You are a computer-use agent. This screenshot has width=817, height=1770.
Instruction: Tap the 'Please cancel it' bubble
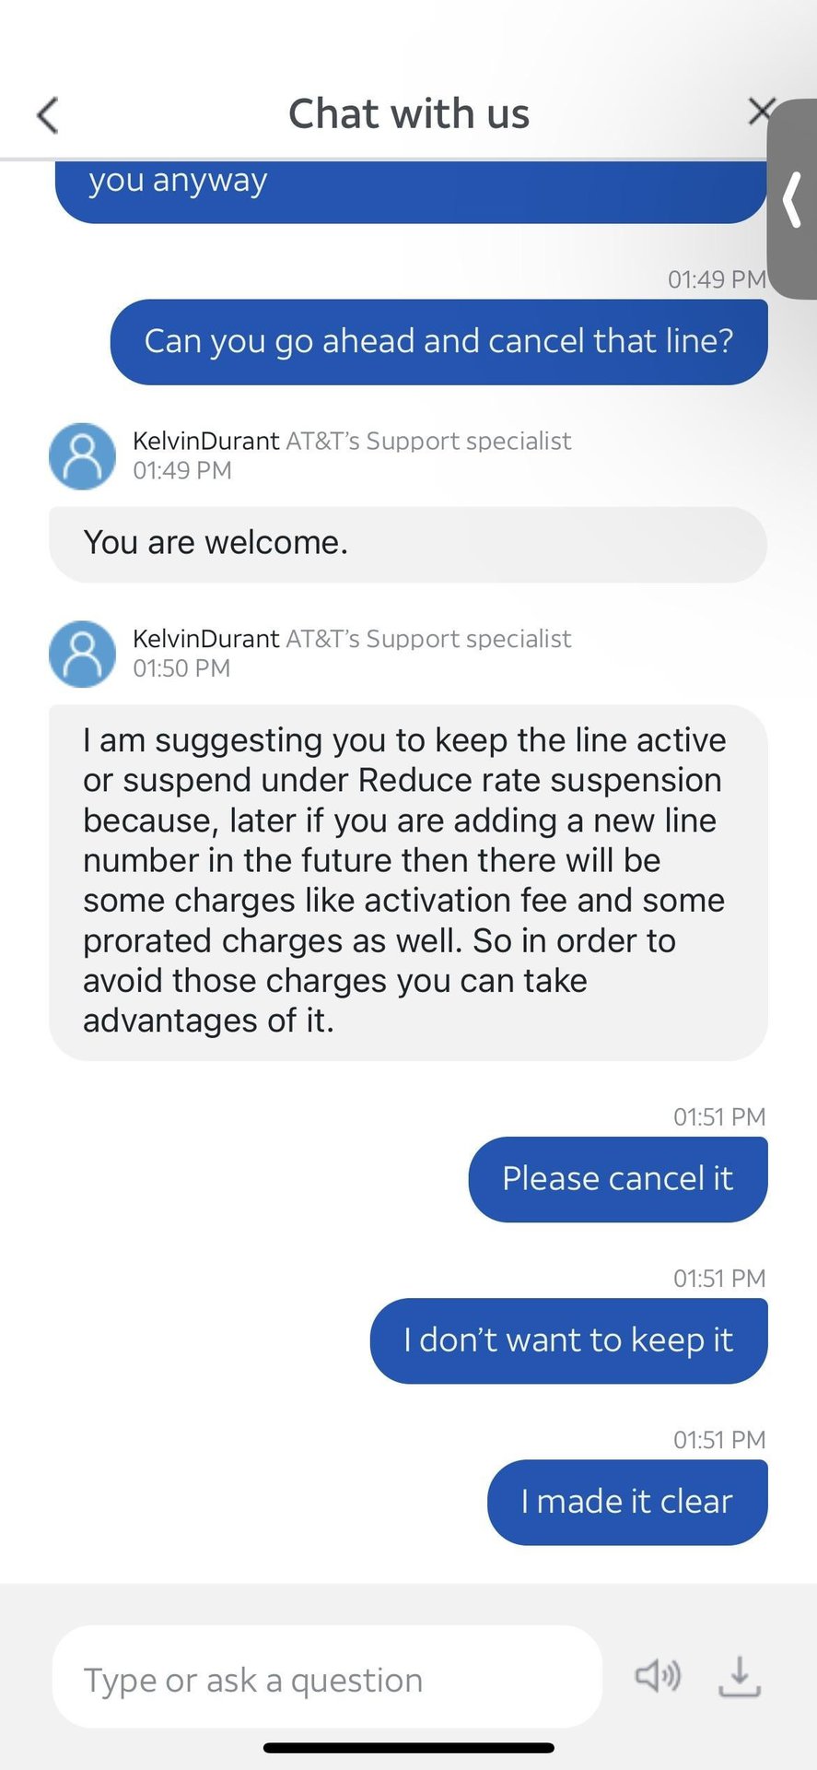click(x=618, y=1179)
